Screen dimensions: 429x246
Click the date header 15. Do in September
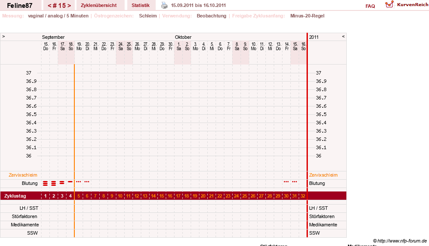click(45, 46)
